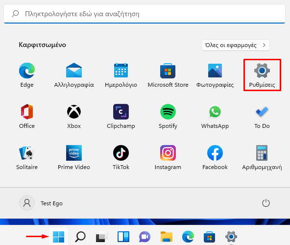The width and height of the screenshot is (290, 245).
Task: Open File Explorer on the taskbar
Action: click(x=167, y=237)
